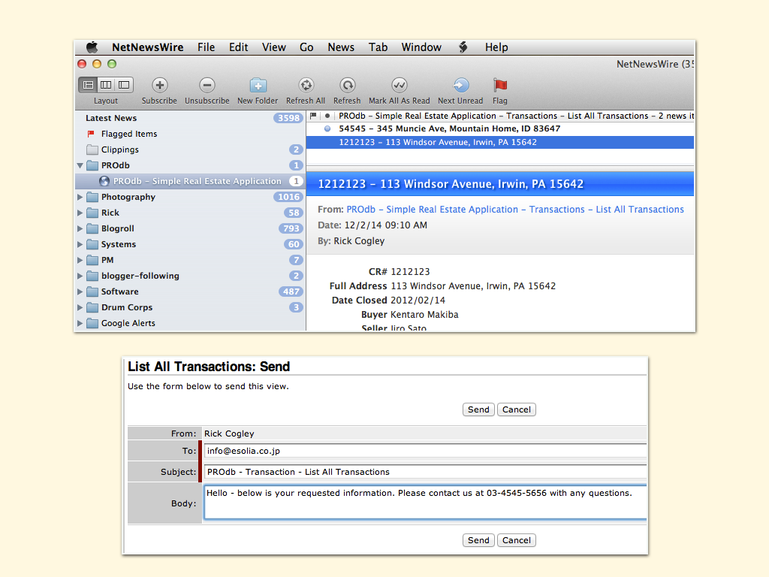The width and height of the screenshot is (769, 577).
Task: Collapse the PROdb folder
Action: pyautogui.click(x=80, y=165)
